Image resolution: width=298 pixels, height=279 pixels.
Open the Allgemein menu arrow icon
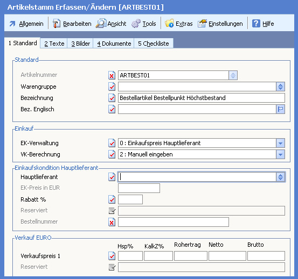click(12, 24)
